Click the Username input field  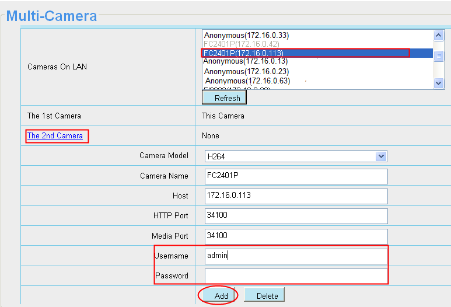(x=296, y=256)
